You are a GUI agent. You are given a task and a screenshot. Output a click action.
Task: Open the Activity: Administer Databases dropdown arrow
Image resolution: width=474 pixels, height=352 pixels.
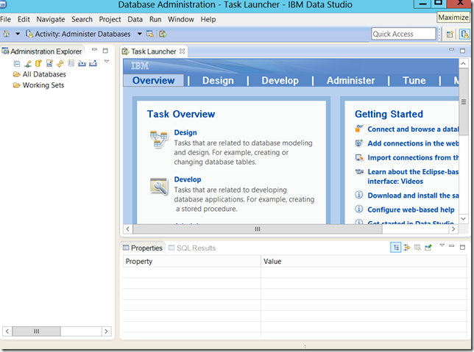click(x=139, y=34)
